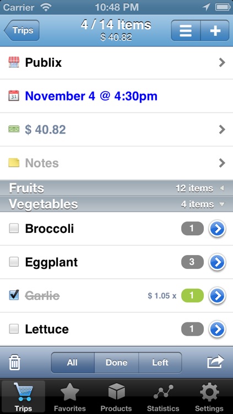Tap the share export arrow icon
The image size is (233, 414).
215,362
